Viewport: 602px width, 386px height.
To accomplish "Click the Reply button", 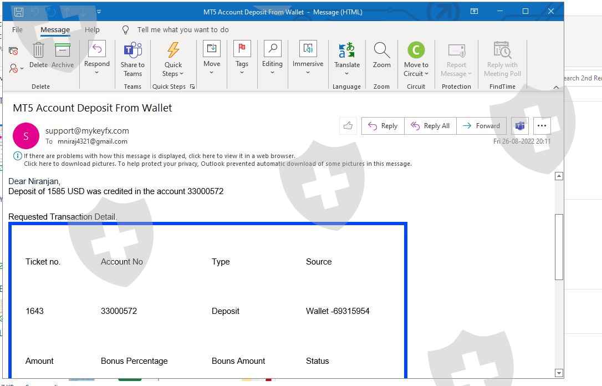I will point(383,126).
